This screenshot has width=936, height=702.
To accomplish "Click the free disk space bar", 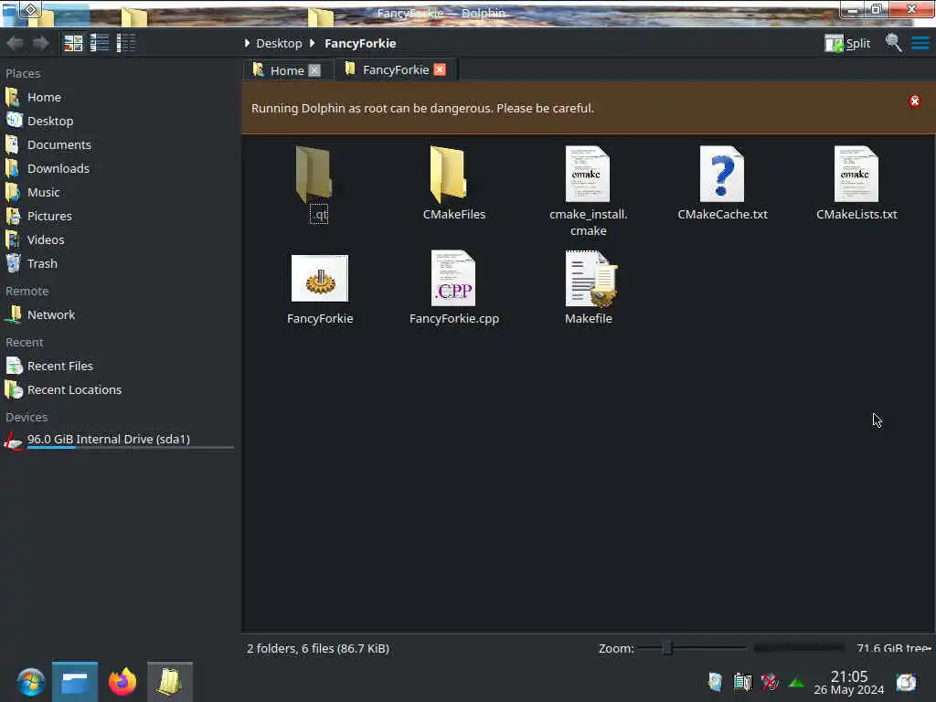I will tap(799, 648).
